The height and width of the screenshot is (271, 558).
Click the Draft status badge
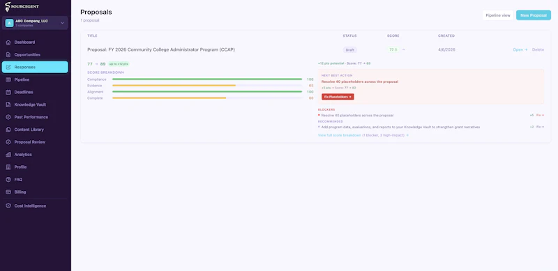click(x=350, y=49)
